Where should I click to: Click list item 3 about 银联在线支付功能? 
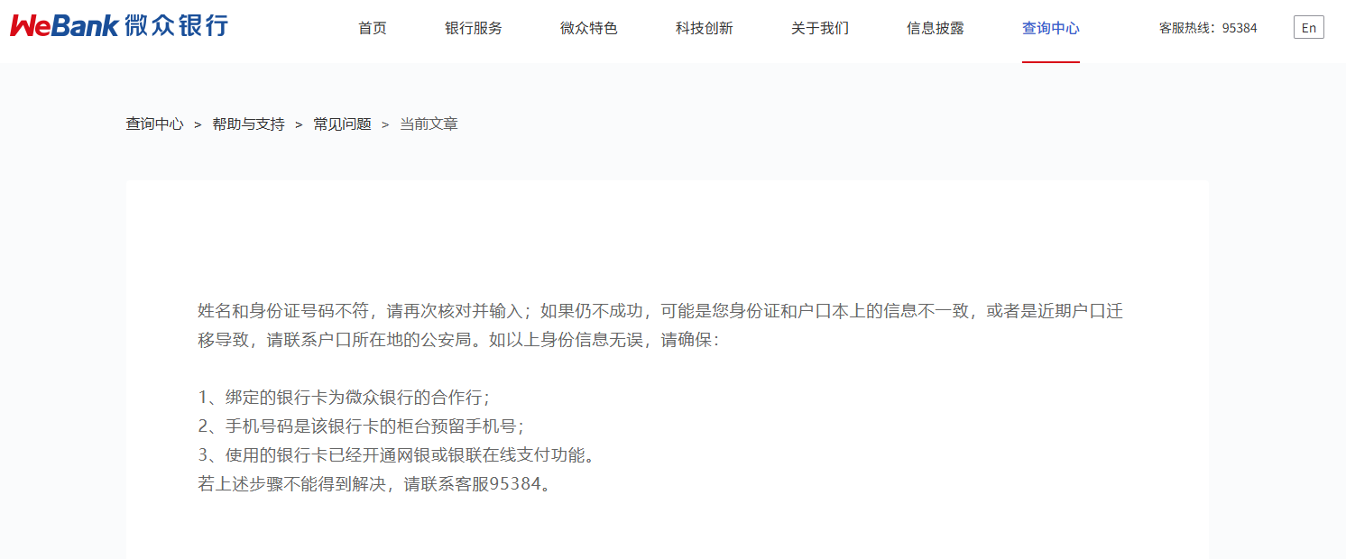(397, 455)
